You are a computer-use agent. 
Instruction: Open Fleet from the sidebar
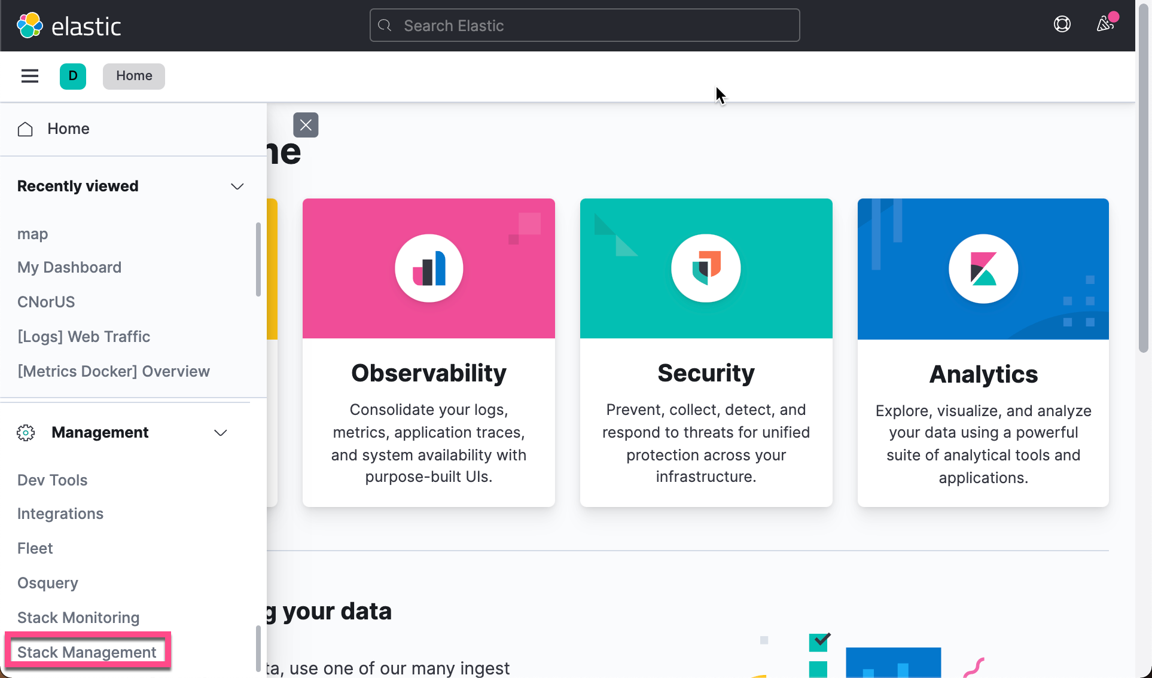point(35,548)
